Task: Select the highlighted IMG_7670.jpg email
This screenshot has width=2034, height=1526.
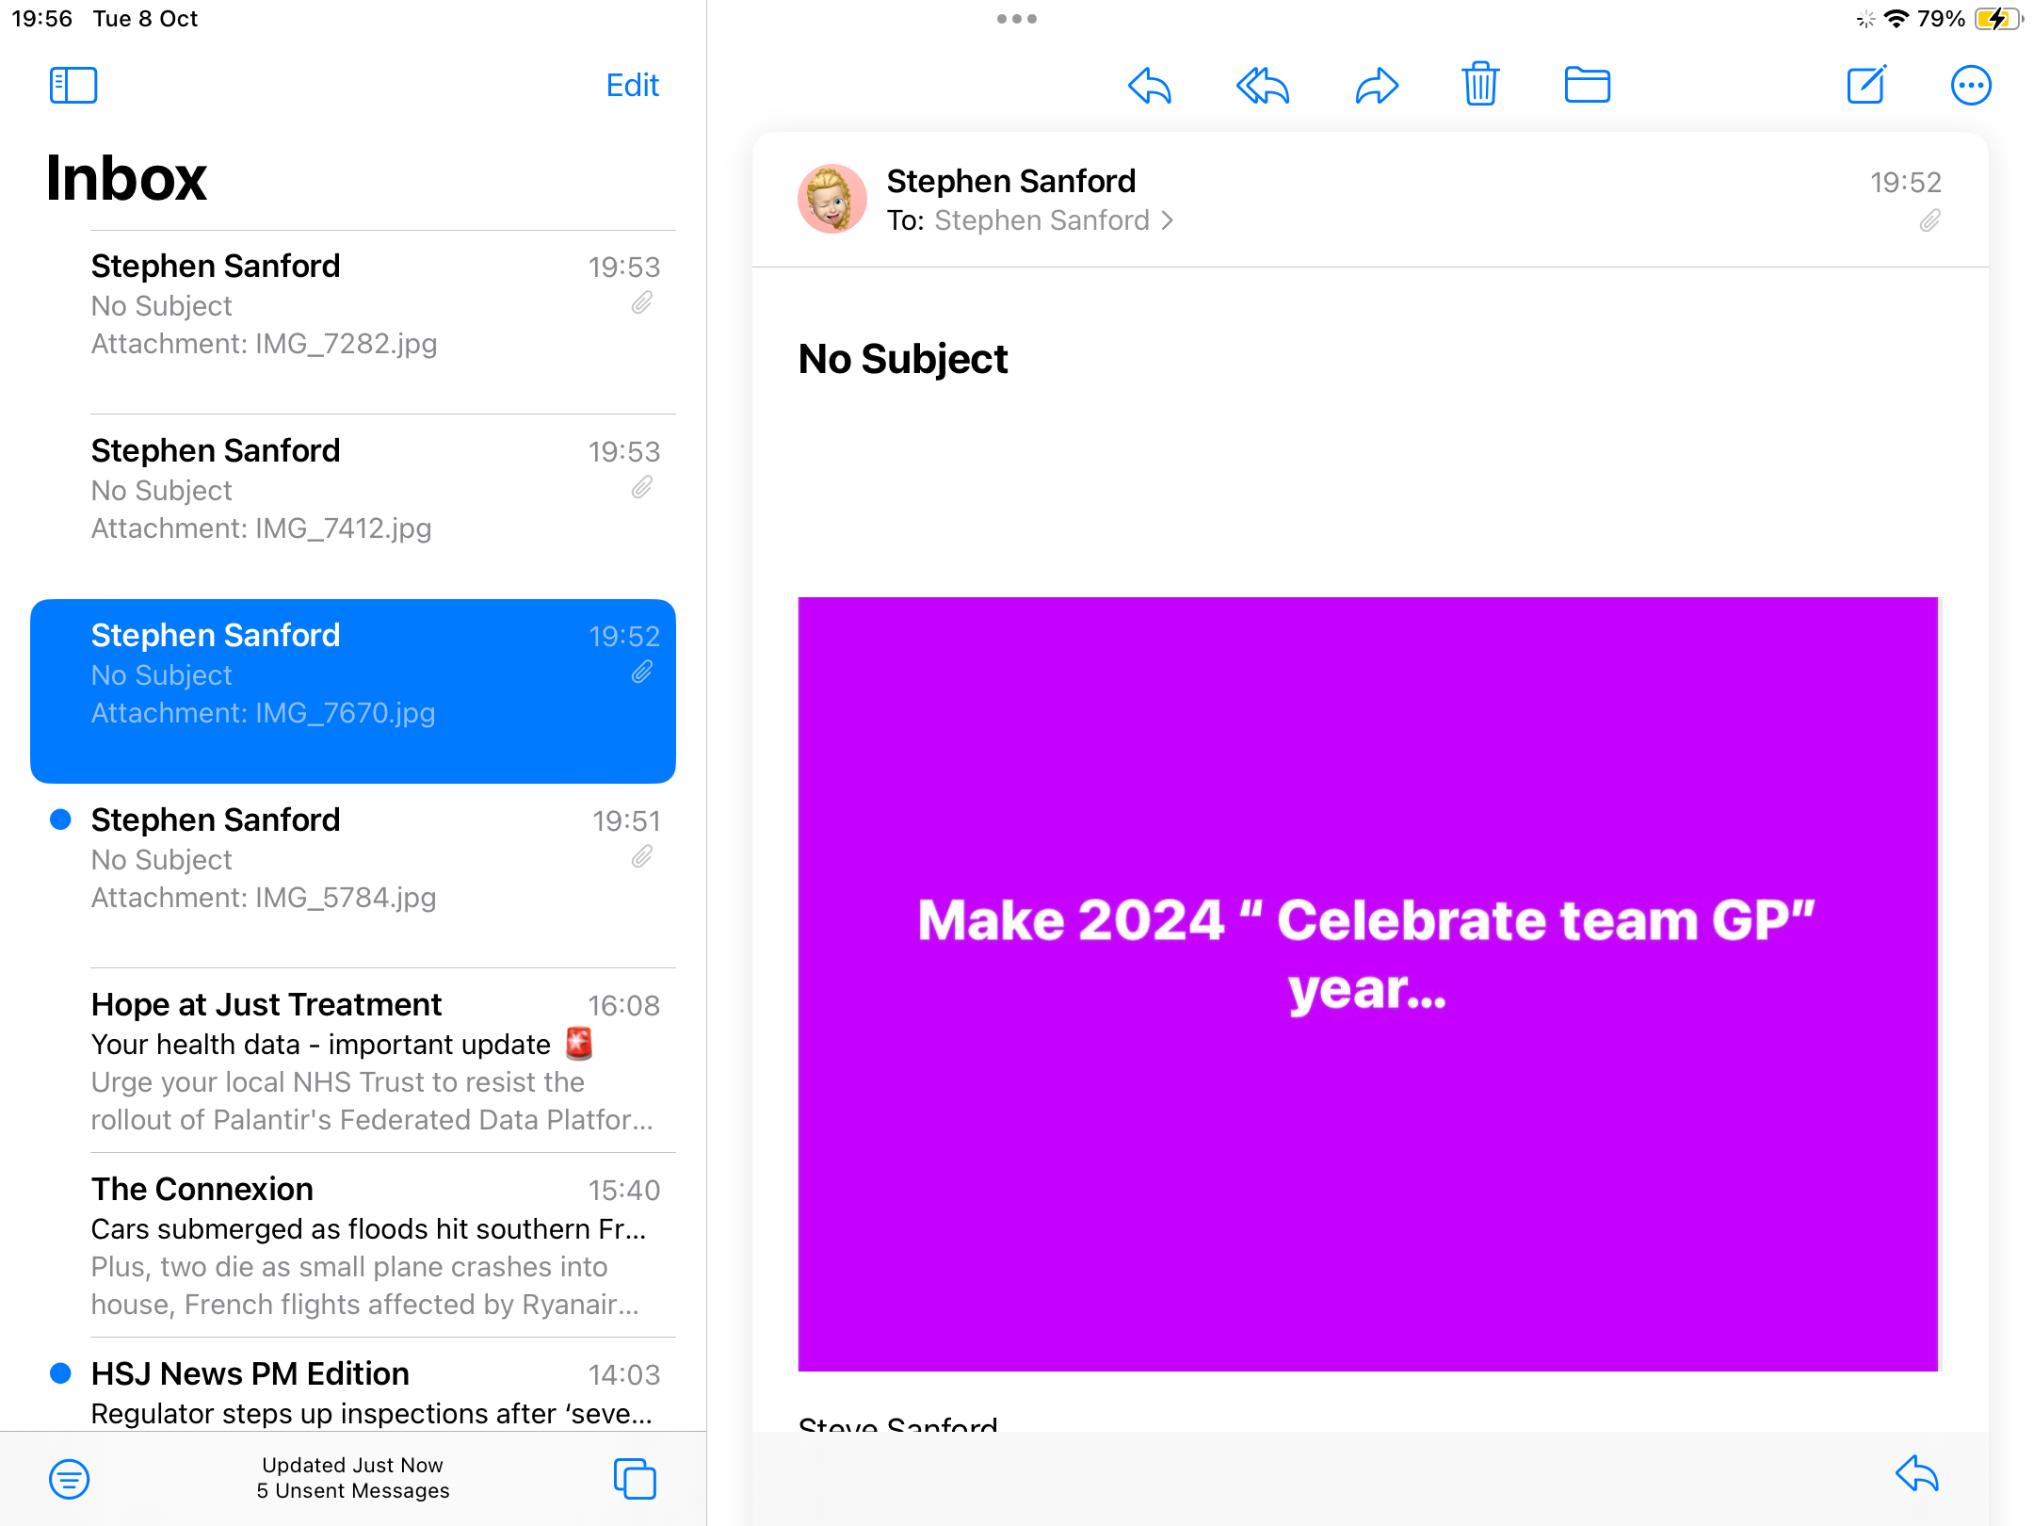Action: coord(353,691)
